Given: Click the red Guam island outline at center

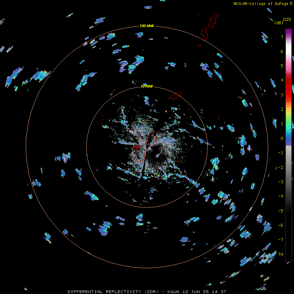Looking at the screenshot, I should coord(145,147).
